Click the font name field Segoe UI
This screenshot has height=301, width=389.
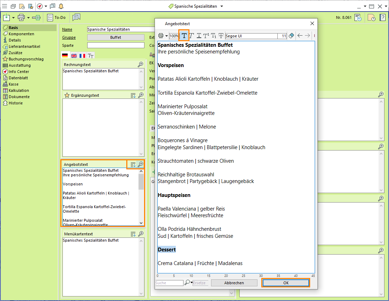coord(251,36)
